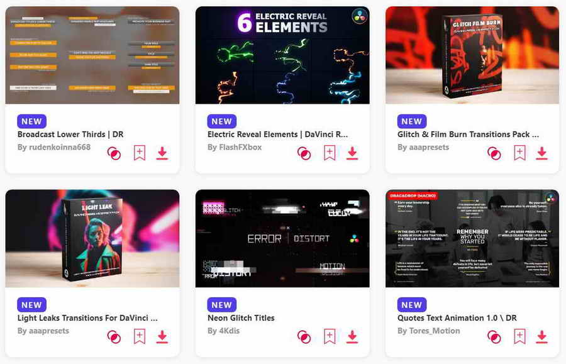Open the Electric Reveal Elements preview thumbnail
The width and height of the screenshot is (566, 364).
click(x=282, y=55)
